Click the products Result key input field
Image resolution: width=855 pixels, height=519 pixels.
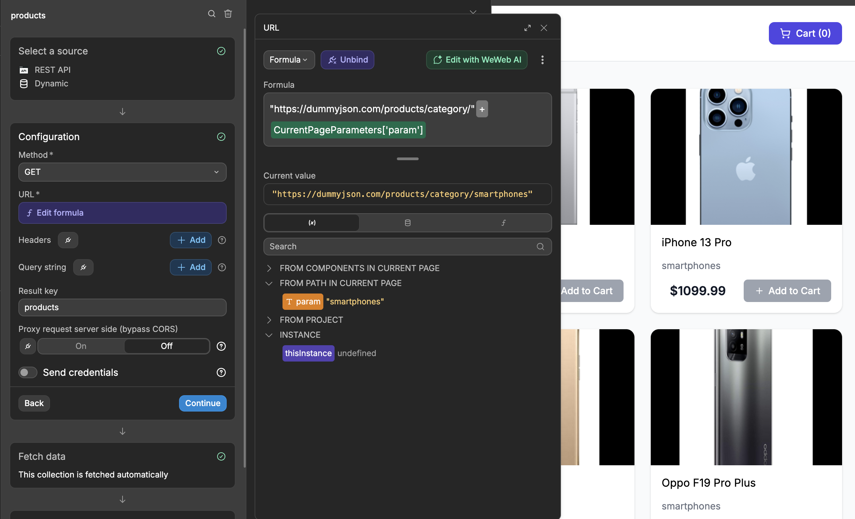pyautogui.click(x=122, y=307)
